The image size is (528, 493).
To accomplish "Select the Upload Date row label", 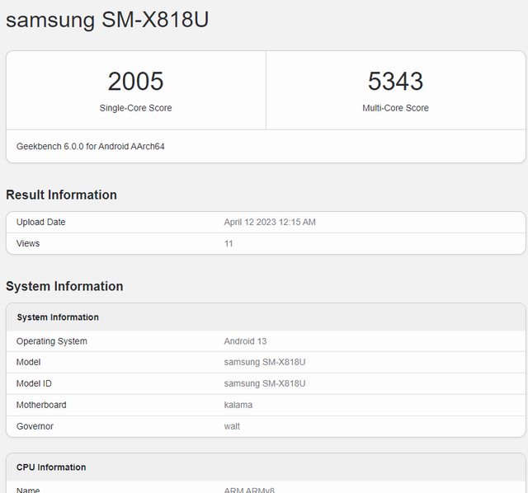I will pos(40,222).
